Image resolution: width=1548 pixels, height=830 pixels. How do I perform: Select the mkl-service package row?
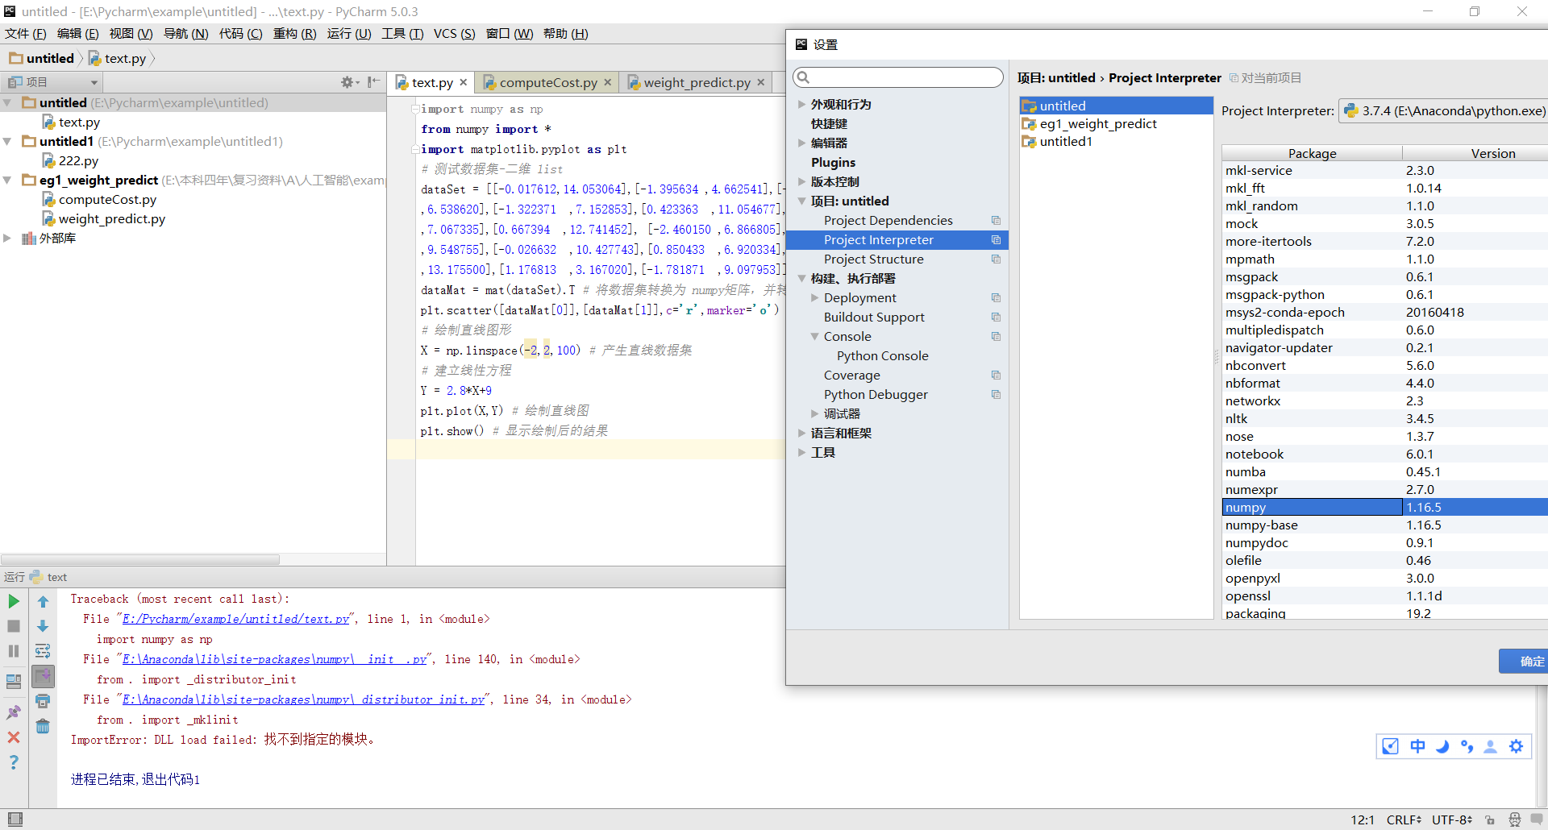click(x=1384, y=171)
